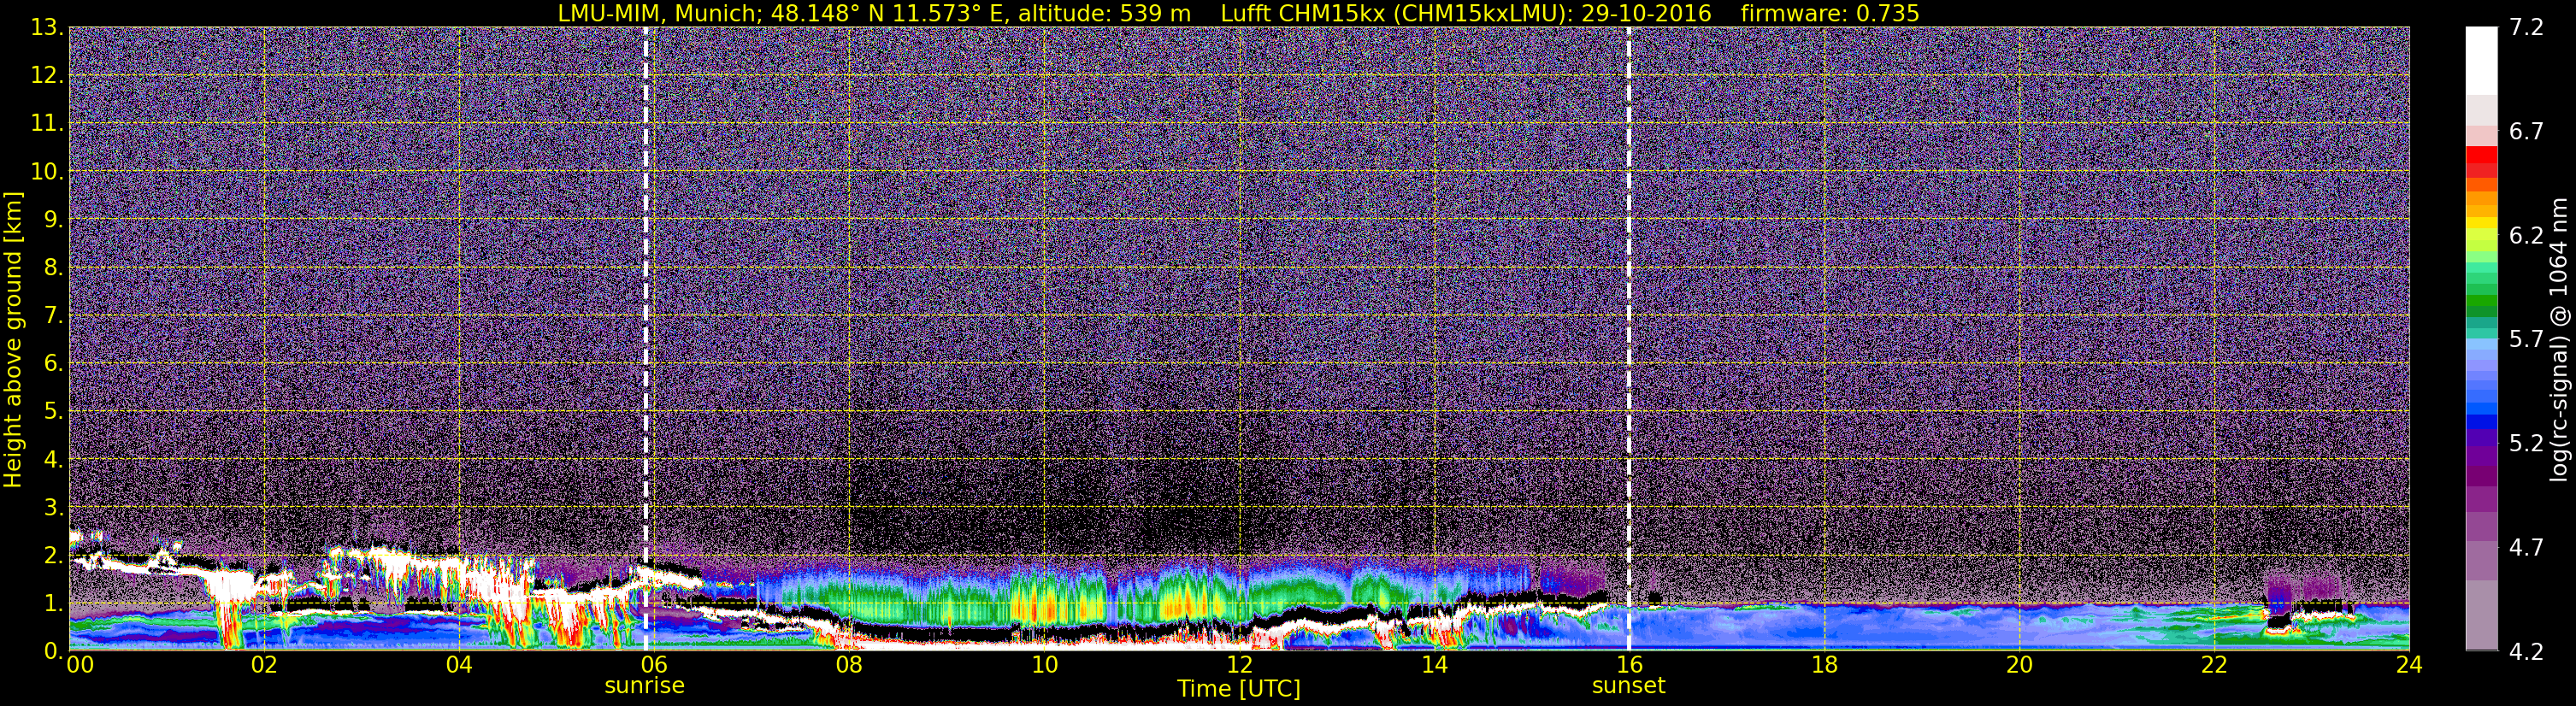
Task: Click the '20' time tick label
Action: (2019, 665)
